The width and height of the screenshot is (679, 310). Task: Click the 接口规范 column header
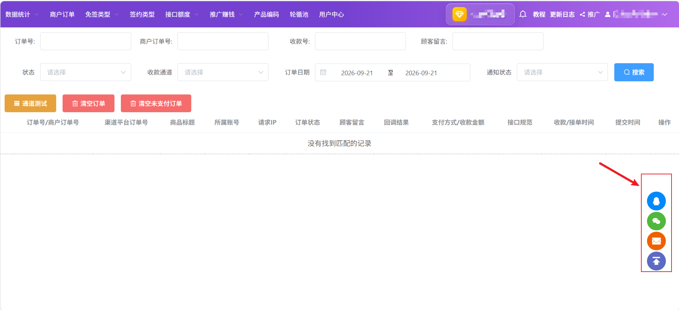pos(520,122)
